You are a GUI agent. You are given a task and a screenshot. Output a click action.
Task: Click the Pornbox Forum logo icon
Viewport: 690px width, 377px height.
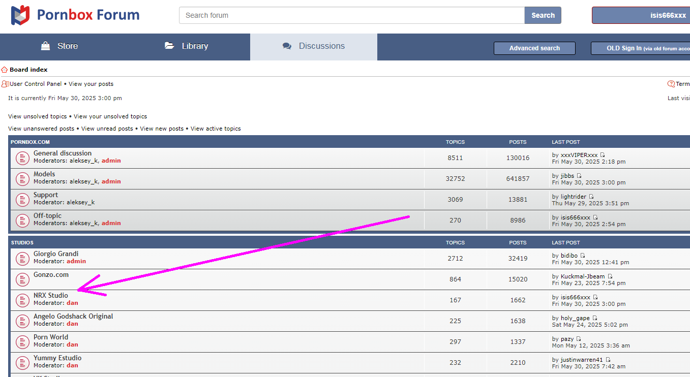click(20, 15)
